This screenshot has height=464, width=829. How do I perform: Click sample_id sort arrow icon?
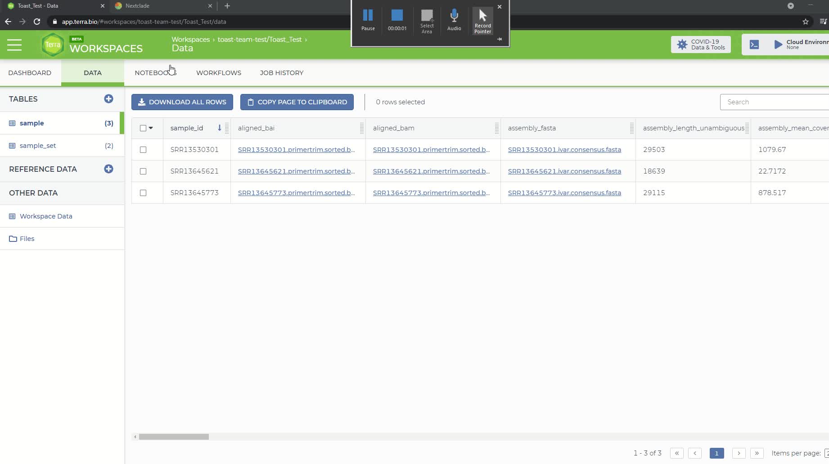point(220,128)
